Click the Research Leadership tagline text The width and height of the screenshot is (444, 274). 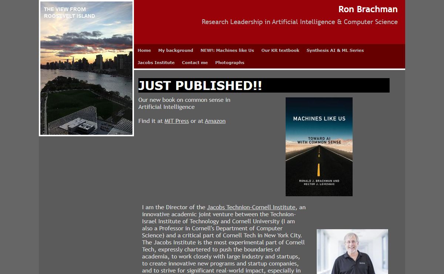coord(300,22)
